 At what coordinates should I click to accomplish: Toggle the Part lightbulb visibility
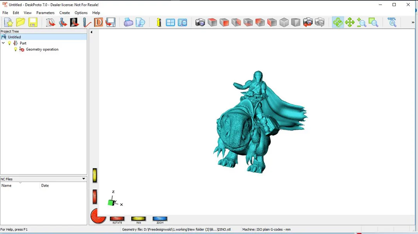coord(10,43)
